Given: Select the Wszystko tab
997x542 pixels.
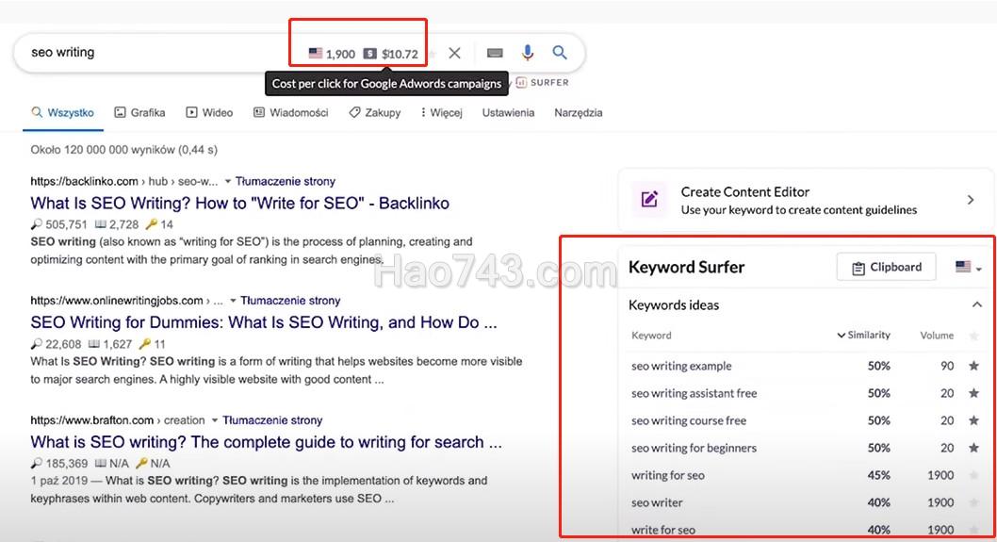Looking at the screenshot, I should click(63, 112).
